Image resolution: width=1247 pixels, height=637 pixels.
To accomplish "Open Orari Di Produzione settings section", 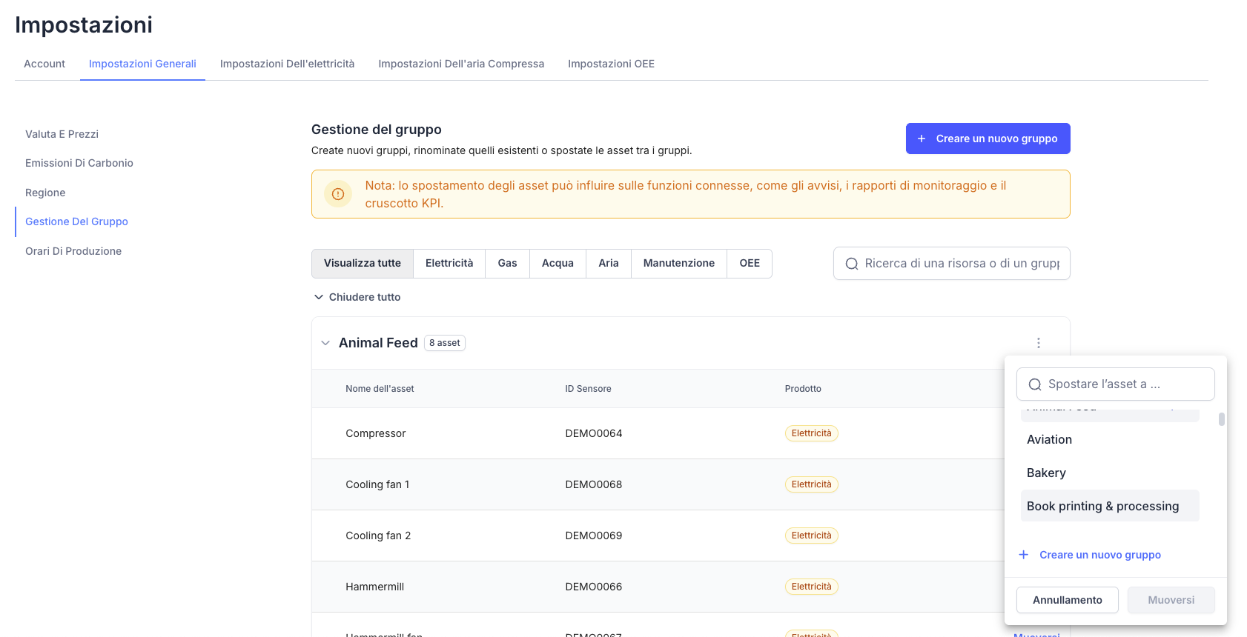I will [73, 251].
